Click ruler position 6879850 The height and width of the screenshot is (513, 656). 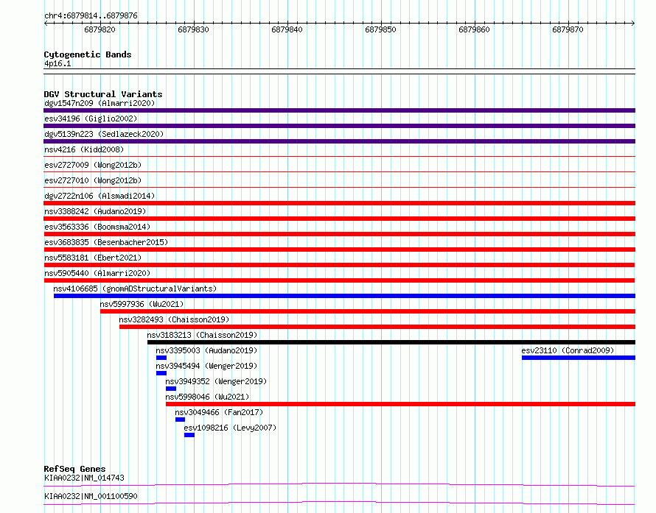click(380, 29)
